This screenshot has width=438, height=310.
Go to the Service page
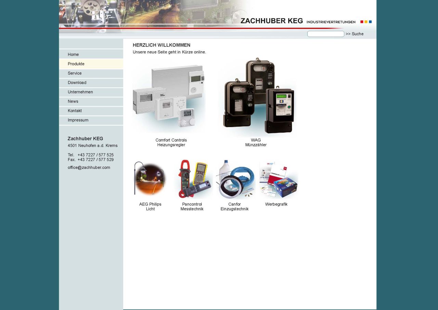[x=75, y=73]
